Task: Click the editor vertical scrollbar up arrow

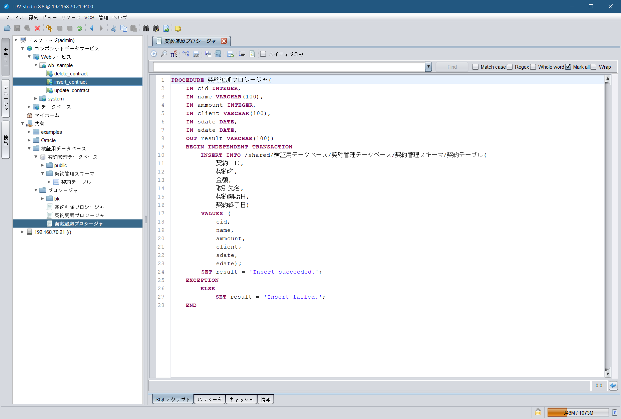Action: point(608,78)
